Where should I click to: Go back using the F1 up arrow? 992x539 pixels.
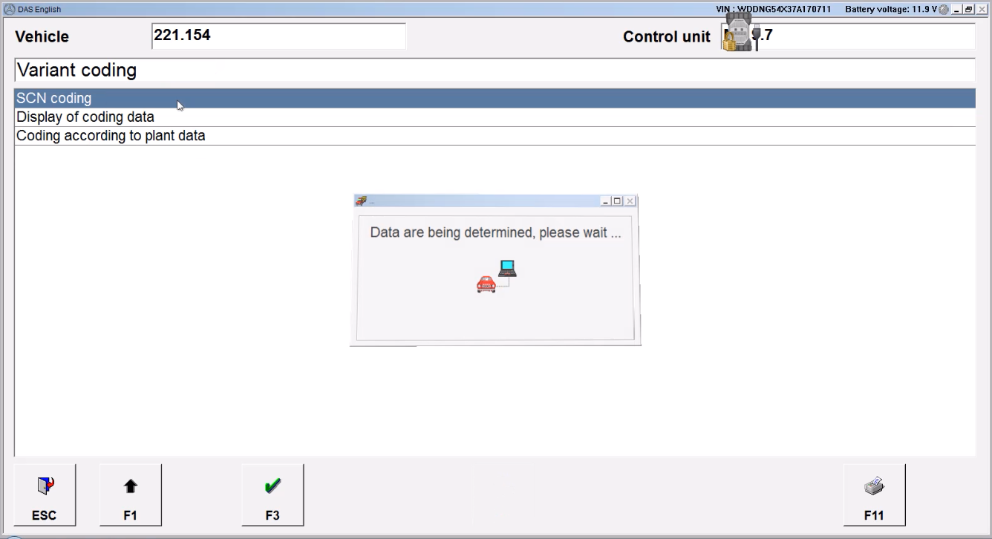point(131,494)
